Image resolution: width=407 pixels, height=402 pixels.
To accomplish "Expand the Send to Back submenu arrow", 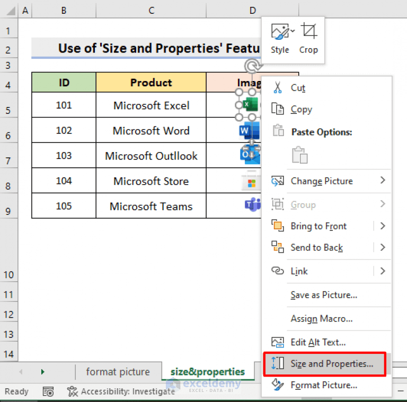I will click(x=383, y=247).
